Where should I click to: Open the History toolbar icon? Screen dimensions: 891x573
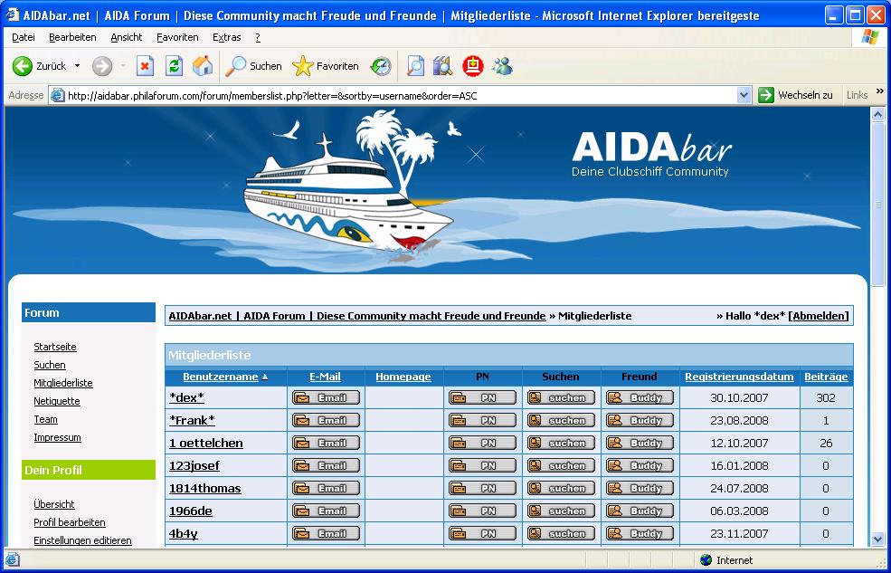coord(381,66)
